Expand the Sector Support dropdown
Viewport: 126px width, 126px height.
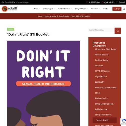click(49, 9)
